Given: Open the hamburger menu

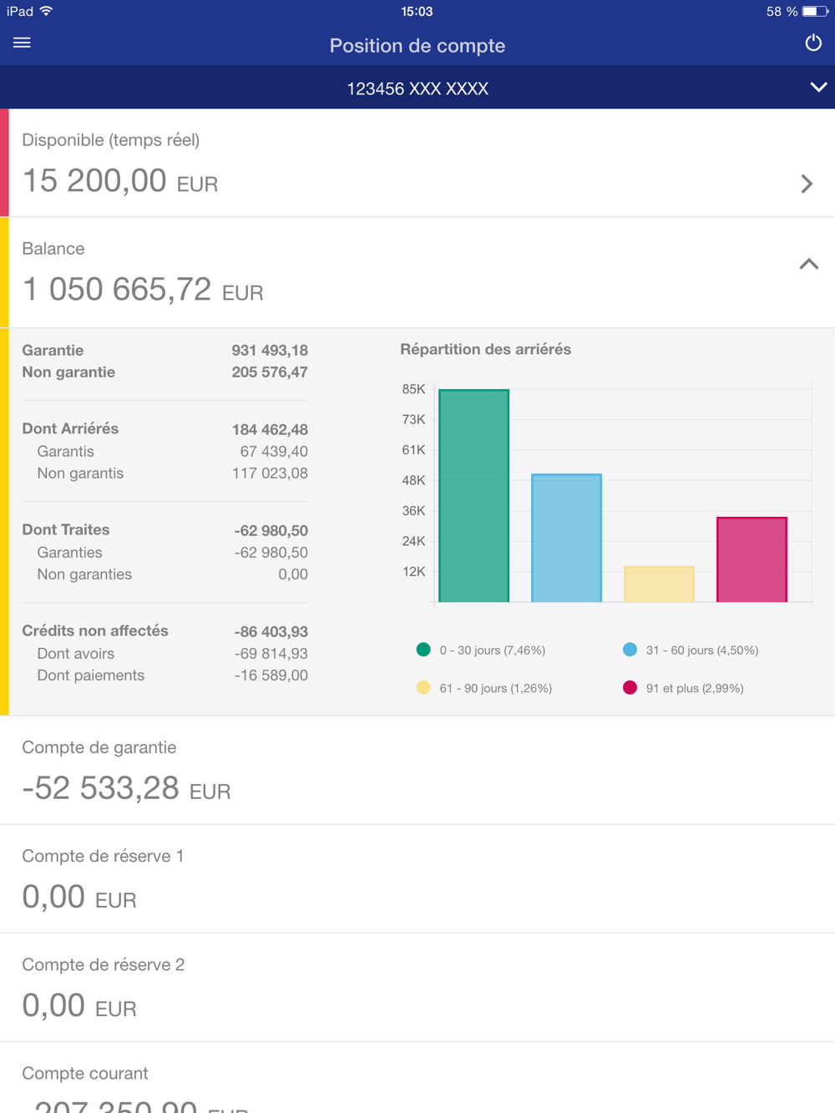Looking at the screenshot, I should (x=22, y=43).
